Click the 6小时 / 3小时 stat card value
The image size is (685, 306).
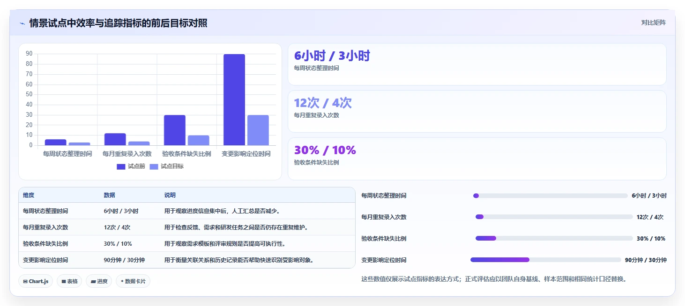pos(332,56)
